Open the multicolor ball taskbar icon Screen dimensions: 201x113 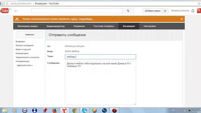[x=95, y=110]
